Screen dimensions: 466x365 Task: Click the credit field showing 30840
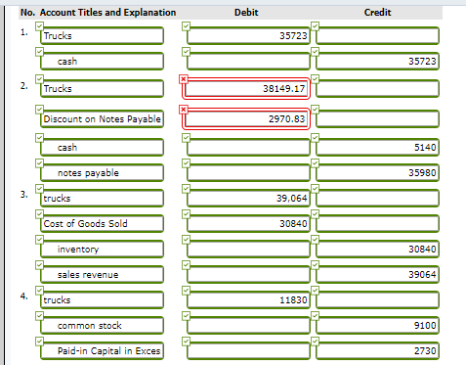[377, 249]
